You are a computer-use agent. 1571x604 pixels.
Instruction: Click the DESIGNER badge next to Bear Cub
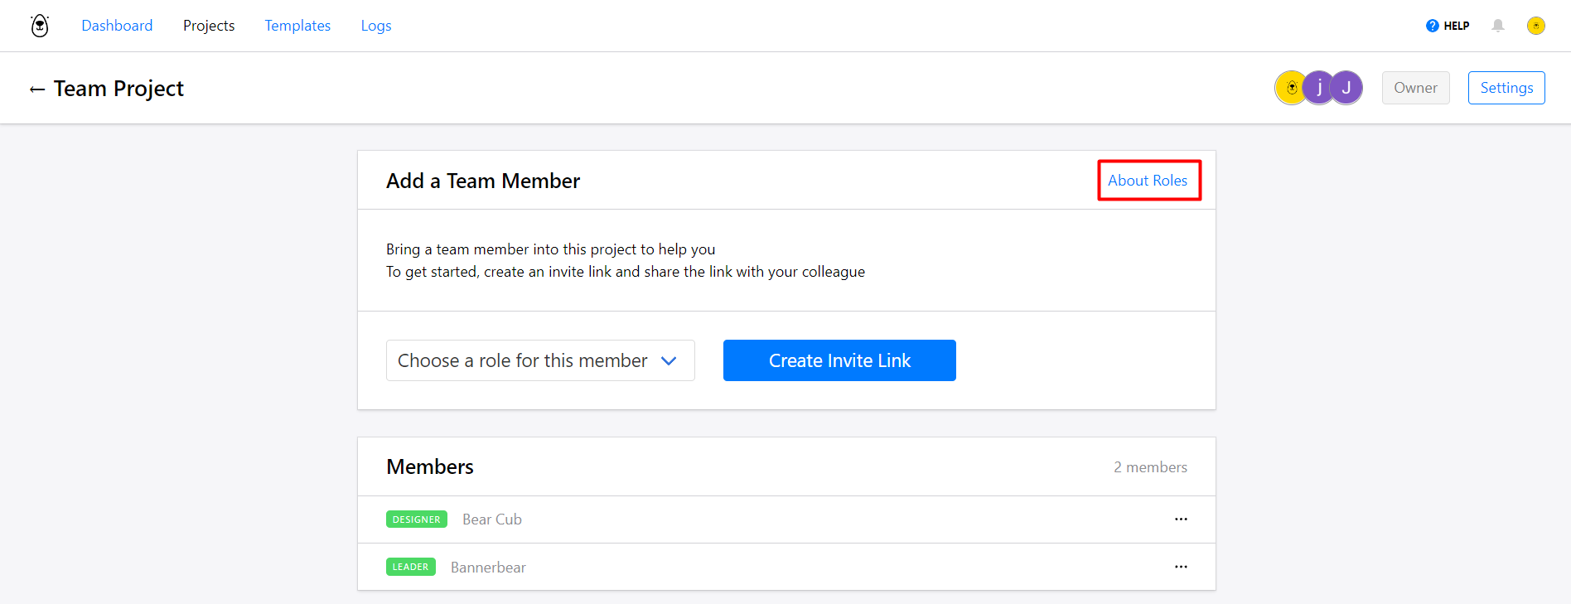click(x=417, y=519)
